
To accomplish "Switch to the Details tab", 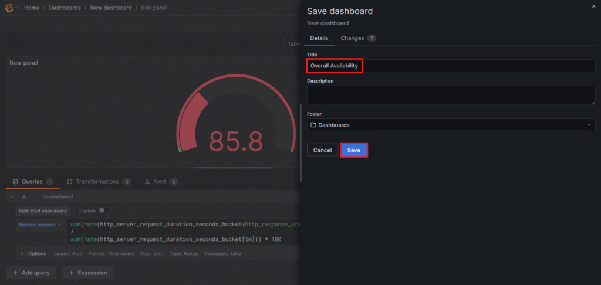I will [319, 38].
